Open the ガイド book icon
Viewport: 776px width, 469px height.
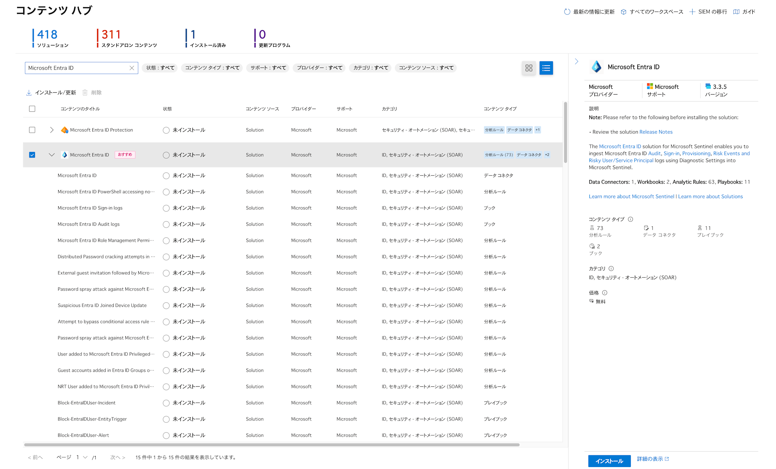click(x=736, y=12)
